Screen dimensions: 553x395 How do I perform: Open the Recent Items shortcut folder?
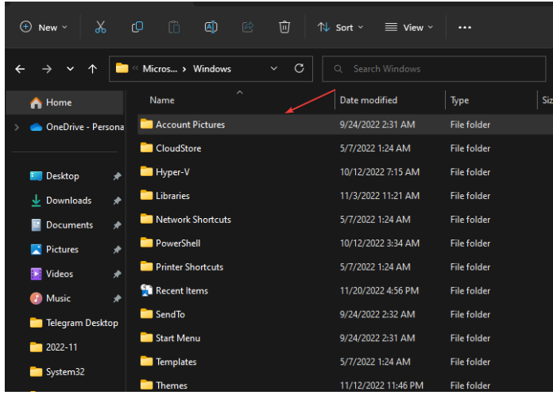click(x=181, y=290)
